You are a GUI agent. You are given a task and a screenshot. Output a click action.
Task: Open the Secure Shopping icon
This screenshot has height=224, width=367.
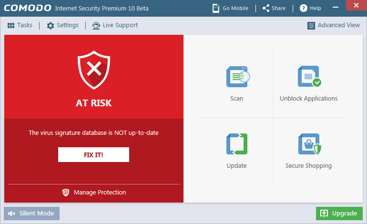(310, 144)
